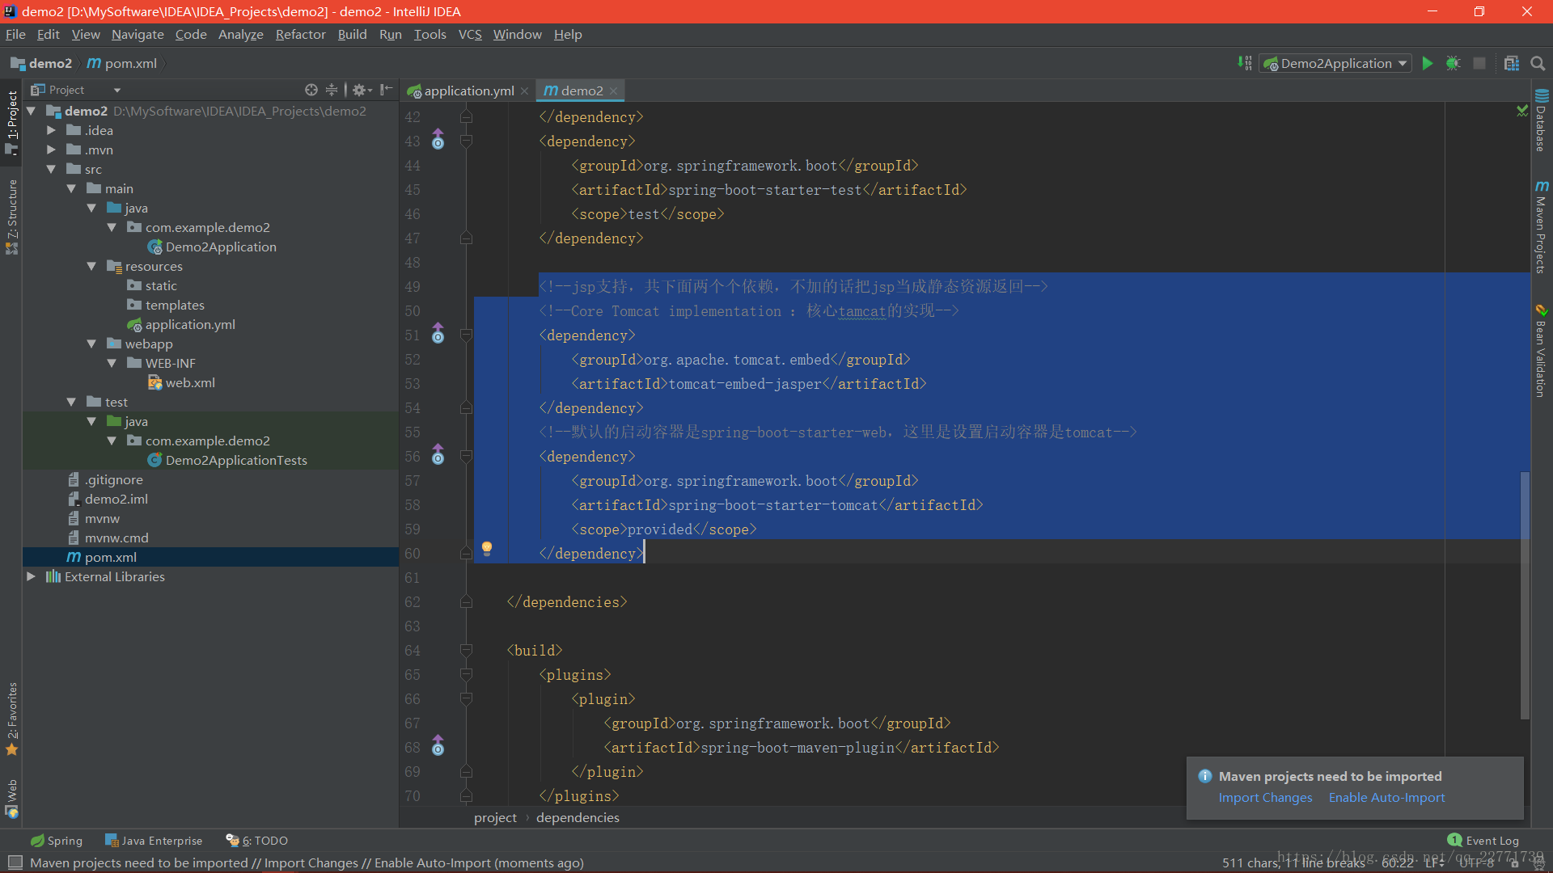Click pom.xml breadcrumb in navigation bar

(x=122, y=63)
